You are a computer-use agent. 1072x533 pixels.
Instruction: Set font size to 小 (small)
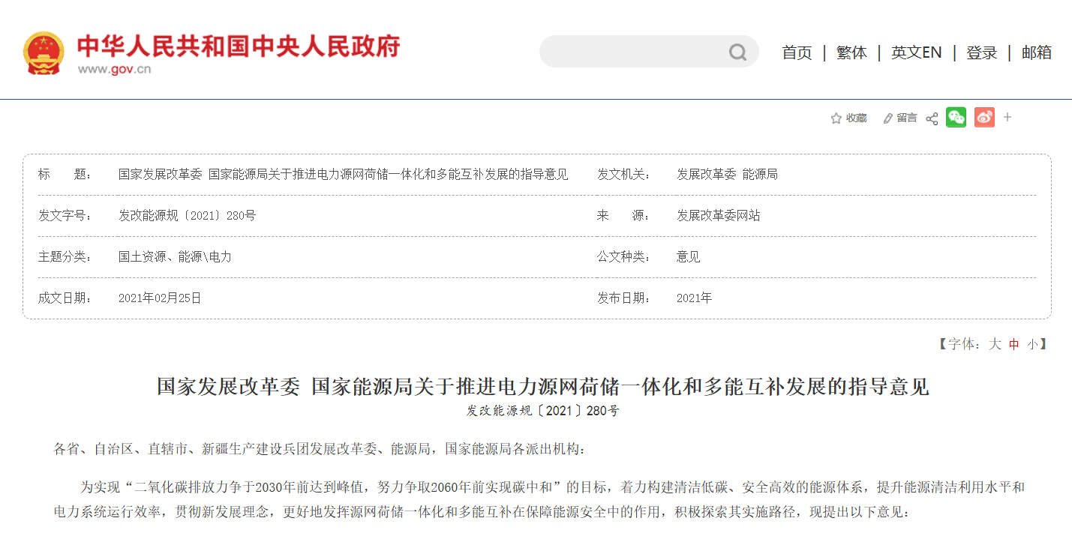pos(1032,344)
